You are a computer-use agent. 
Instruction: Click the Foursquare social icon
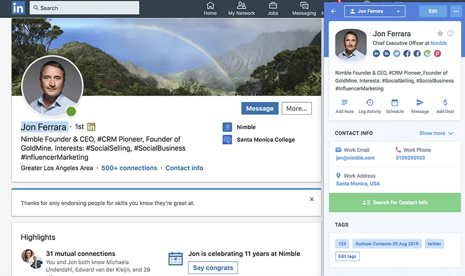[x=437, y=53]
